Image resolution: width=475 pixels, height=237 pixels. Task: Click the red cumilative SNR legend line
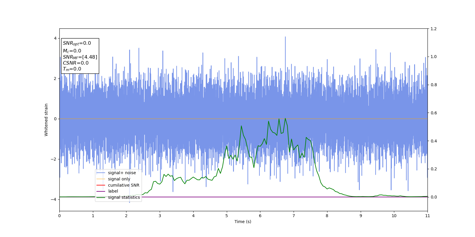(x=101, y=185)
